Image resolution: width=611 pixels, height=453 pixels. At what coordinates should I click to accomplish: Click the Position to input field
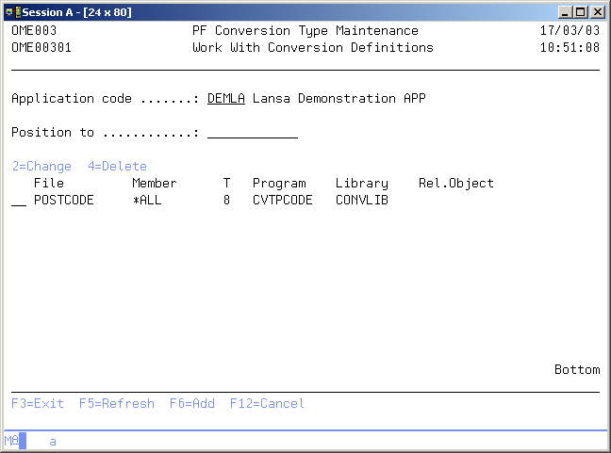click(x=252, y=133)
